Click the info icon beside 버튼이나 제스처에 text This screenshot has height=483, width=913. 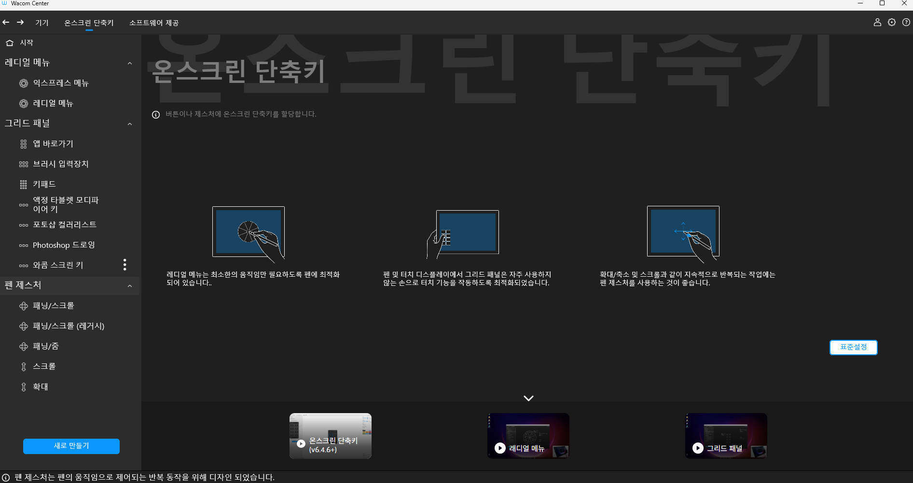click(x=156, y=115)
